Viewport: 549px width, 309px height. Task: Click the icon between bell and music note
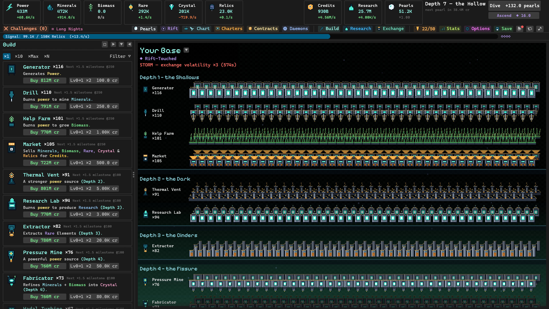(x=530, y=29)
